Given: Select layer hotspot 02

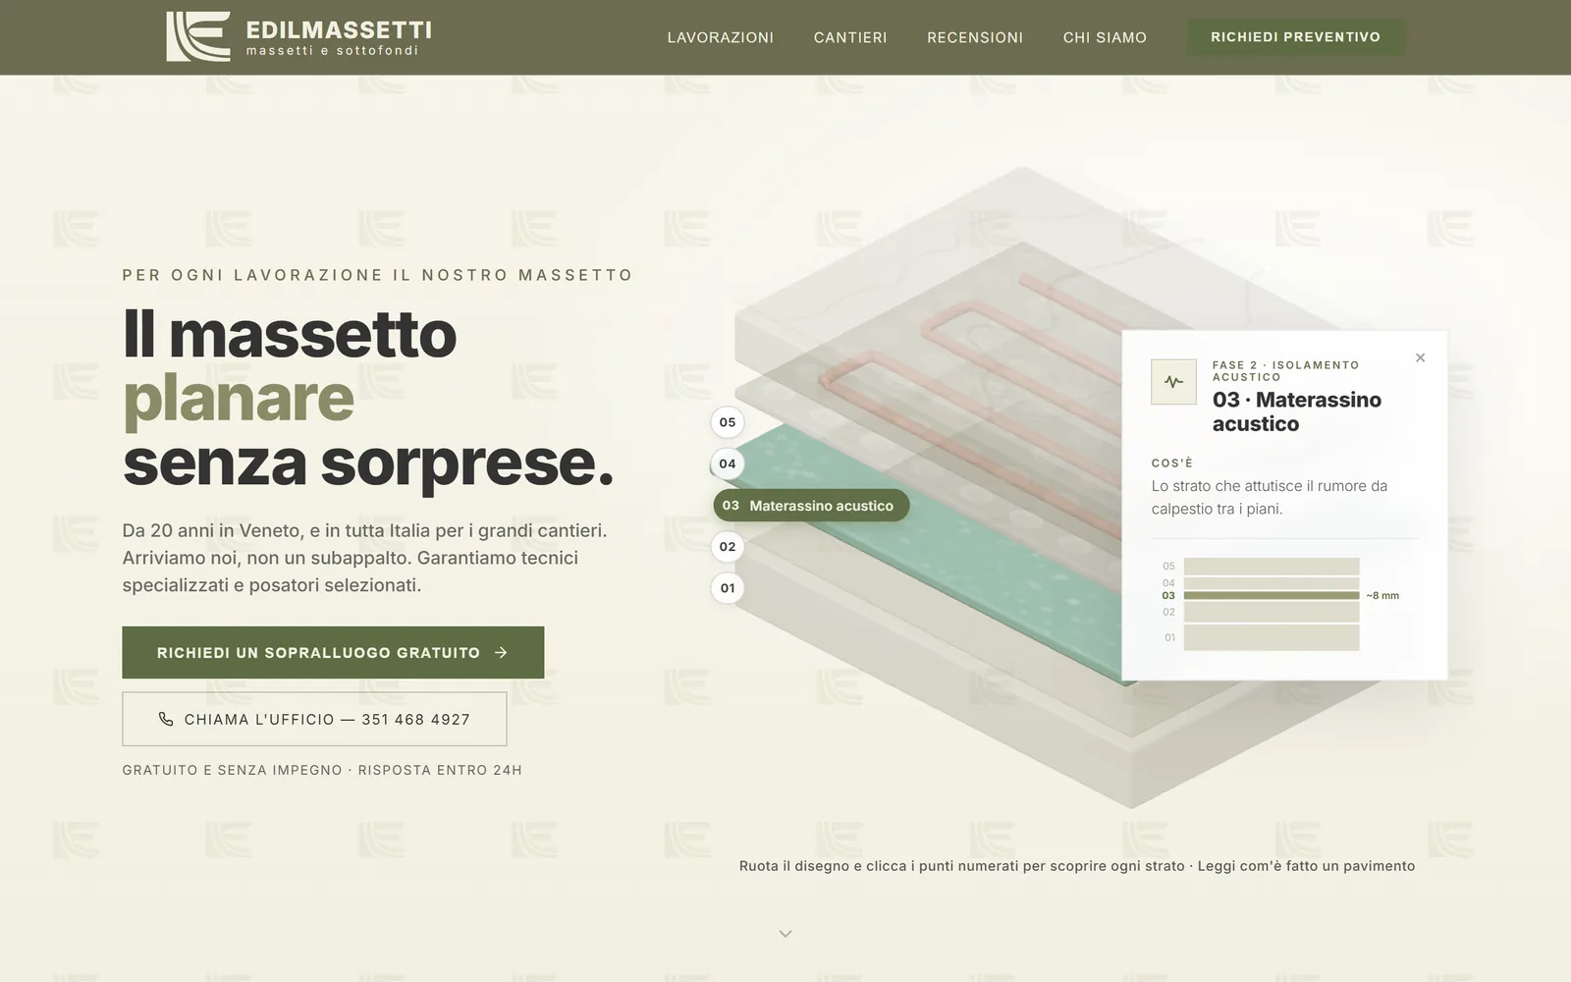Looking at the screenshot, I should point(728,547).
